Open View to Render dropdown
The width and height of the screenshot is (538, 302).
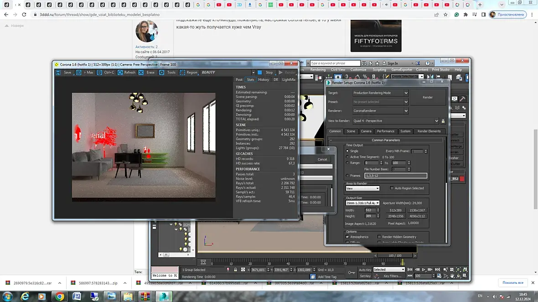point(396,121)
